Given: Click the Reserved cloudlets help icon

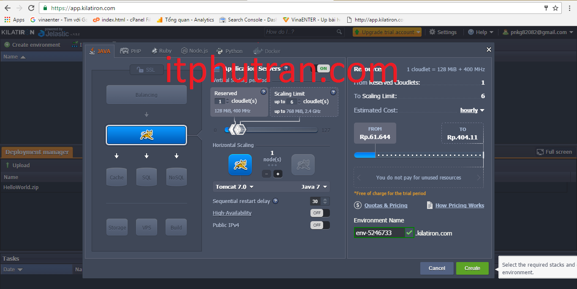Looking at the screenshot, I should pyautogui.click(x=264, y=92).
